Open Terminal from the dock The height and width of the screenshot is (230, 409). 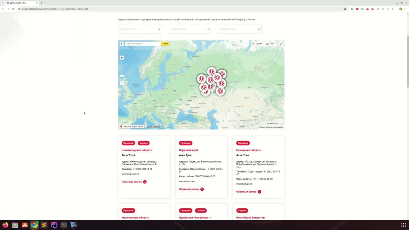64,225
